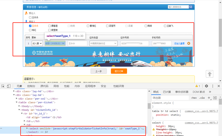Open the 性能评测 tab
Viewport: 222px width, 136px height.
coord(119,86)
